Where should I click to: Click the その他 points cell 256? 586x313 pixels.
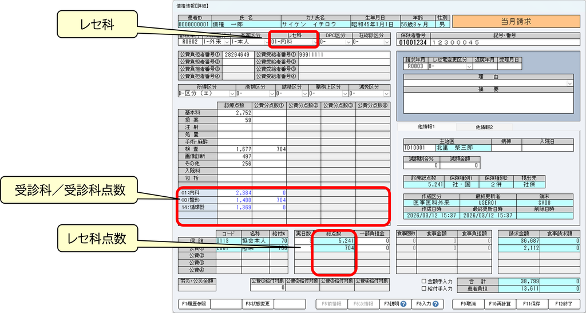(x=234, y=164)
